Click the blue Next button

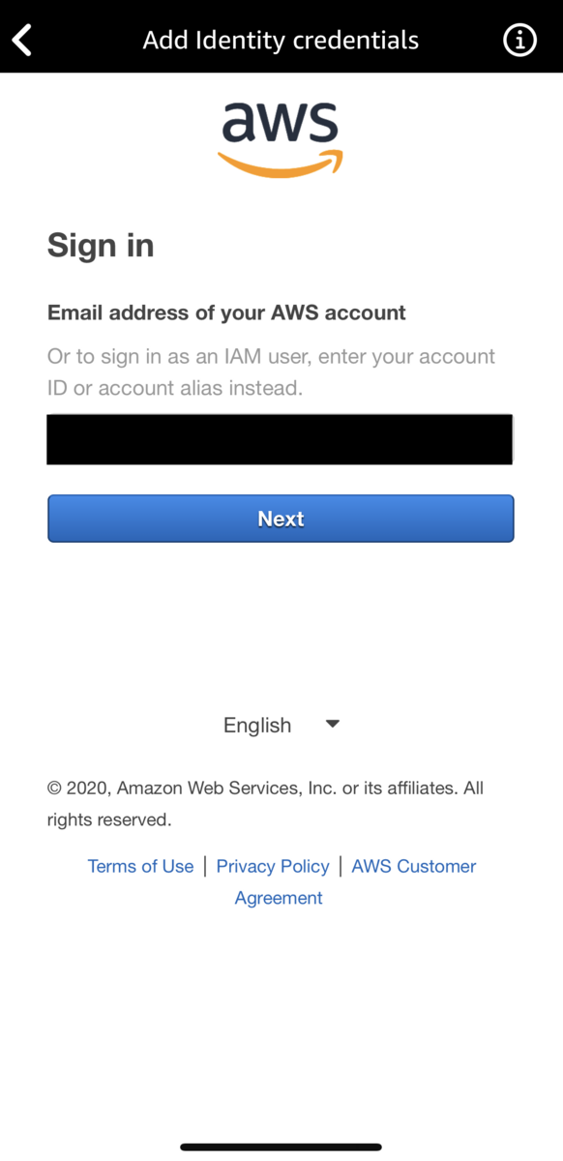pyautogui.click(x=281, y=519)
